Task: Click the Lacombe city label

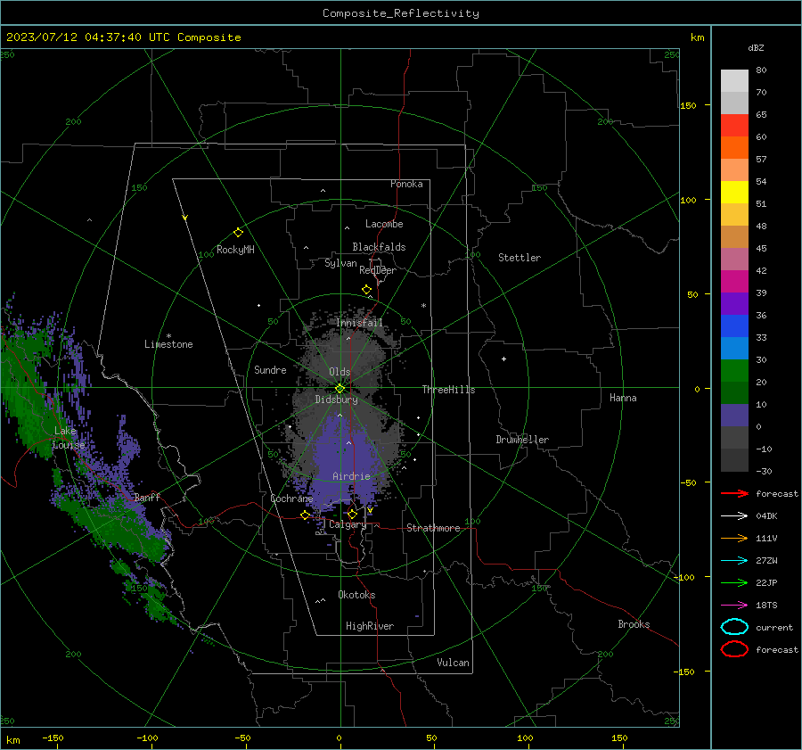Action: [x=384, y=224]
